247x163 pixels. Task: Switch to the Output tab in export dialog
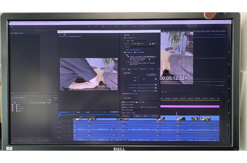pos(64,34)
